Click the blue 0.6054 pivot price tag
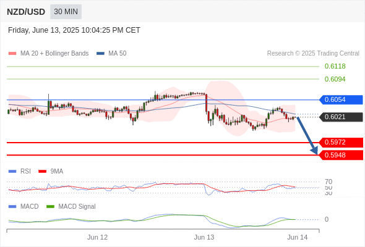The height and width of the screenshot is (247, 365). coord(340,99)
